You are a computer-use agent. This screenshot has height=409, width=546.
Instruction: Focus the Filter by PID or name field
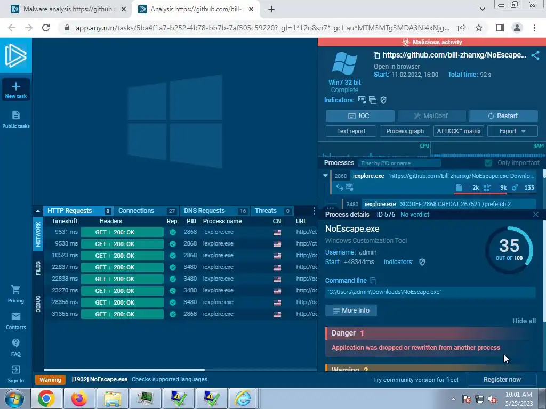399,163
